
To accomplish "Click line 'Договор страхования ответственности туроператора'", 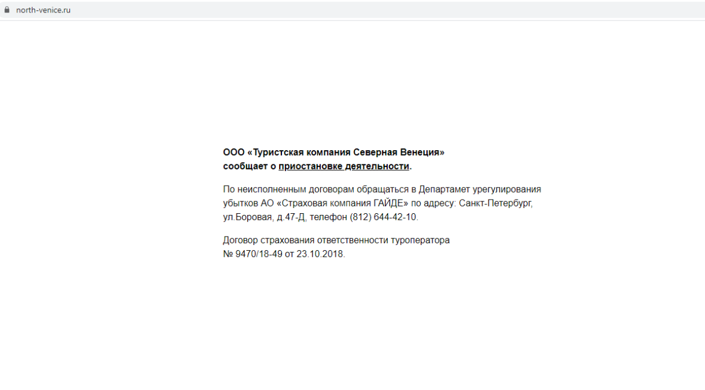I will pyautogui.click(x=336, y=240).
